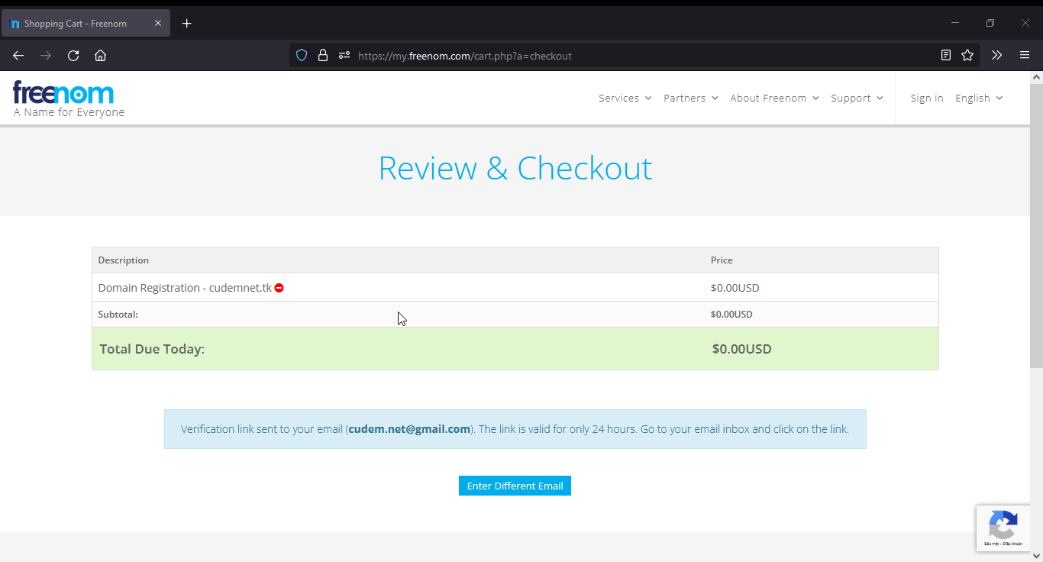Open the About Freenom dropdown
Screen dimensions: 1043x562
point(774,98)
